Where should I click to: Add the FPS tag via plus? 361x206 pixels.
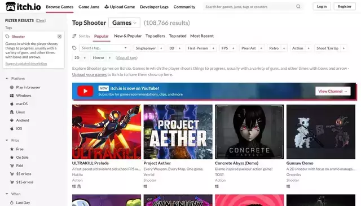[x=233, y=48]
